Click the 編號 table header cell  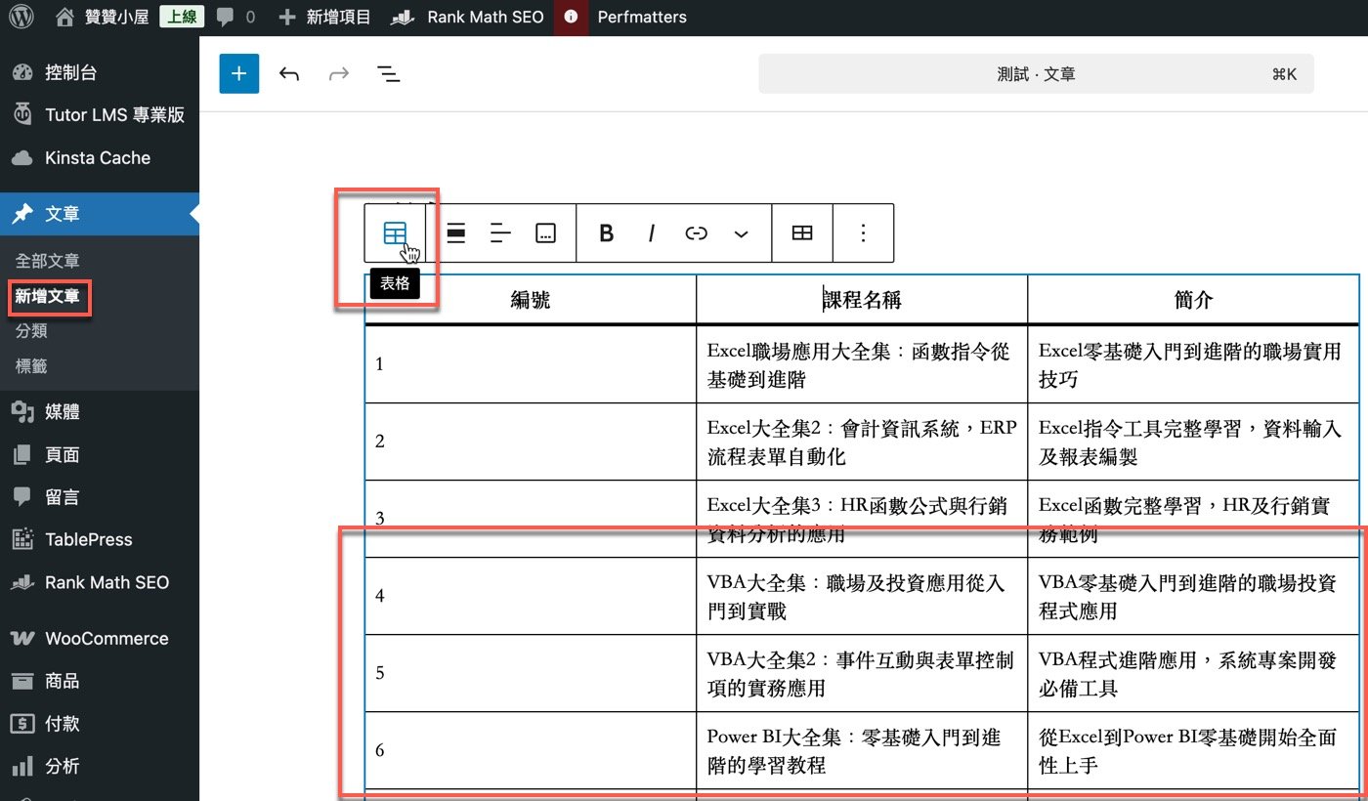531,300
